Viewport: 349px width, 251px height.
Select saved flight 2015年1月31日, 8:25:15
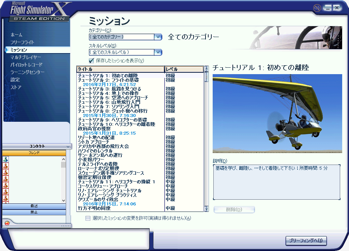click(109, 133)
